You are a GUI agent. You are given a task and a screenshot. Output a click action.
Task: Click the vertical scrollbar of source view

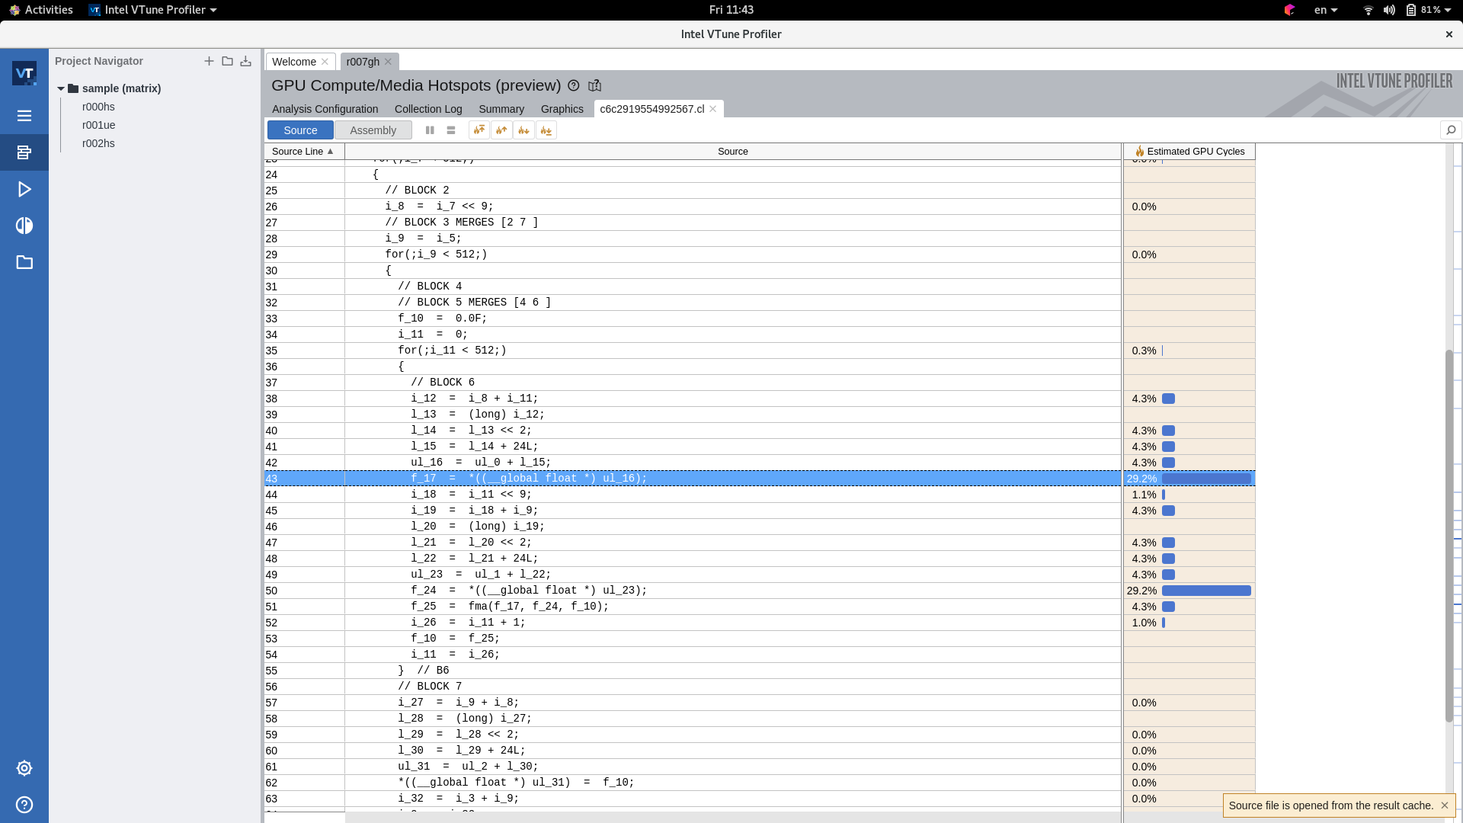coord(1449,533)
